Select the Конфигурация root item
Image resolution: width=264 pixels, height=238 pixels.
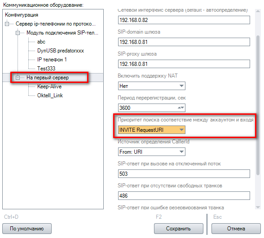point(22,15)
